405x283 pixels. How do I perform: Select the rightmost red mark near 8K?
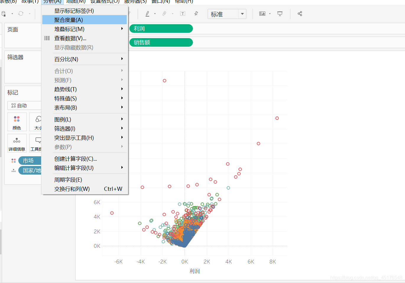tap(277, 118)
